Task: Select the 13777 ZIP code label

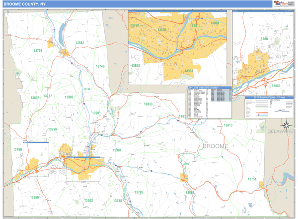Action: (x=48, y=96)
